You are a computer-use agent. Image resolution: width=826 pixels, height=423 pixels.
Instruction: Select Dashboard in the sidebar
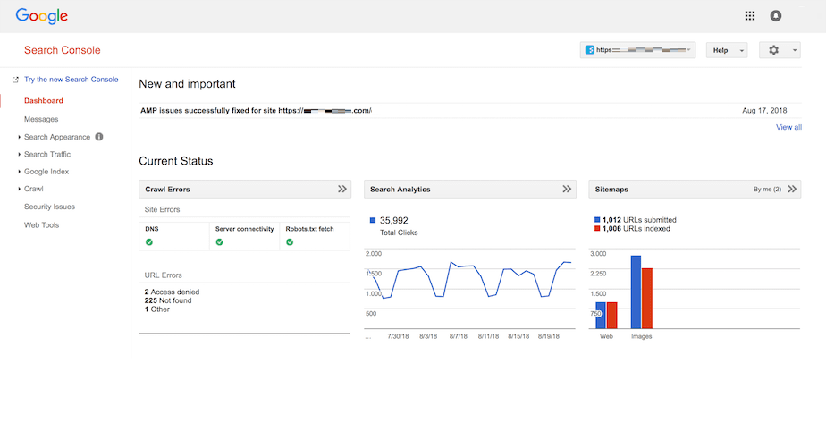tap(44, 101)
